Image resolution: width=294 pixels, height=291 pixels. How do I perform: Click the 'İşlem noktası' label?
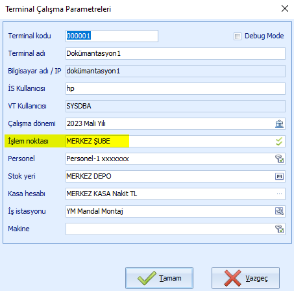click(x=28, y=141)
